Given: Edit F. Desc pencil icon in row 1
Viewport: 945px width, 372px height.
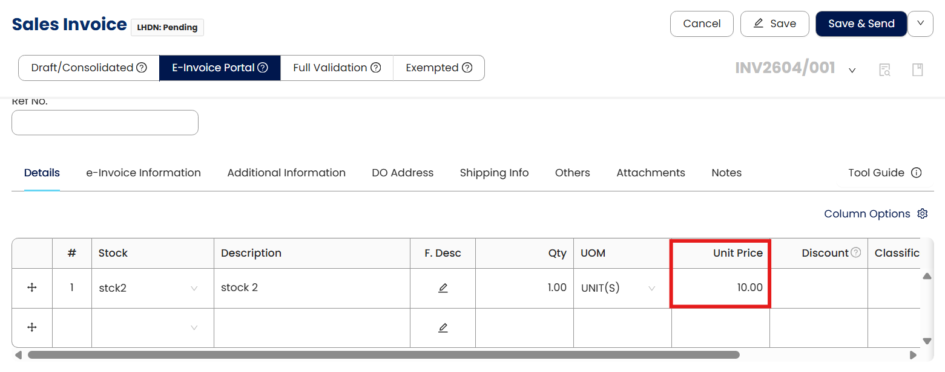Looking at the screenshot, I should (x=443, y=288).
